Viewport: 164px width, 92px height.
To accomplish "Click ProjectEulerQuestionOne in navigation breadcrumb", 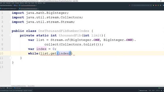I will point(6,5).
